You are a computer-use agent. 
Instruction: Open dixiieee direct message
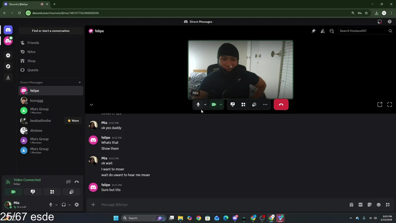click(x=51, y=131)
